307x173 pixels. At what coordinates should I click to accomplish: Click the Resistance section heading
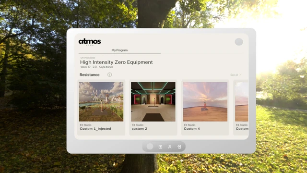(x=90, y=75)
